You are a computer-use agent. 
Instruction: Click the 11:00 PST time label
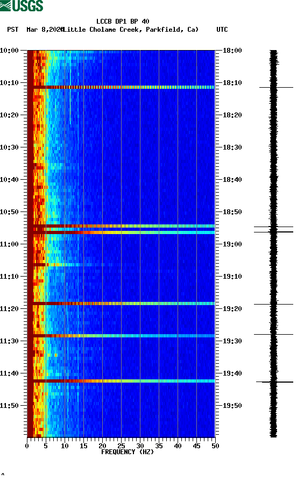pyautogui.click(x=10, y=244)
